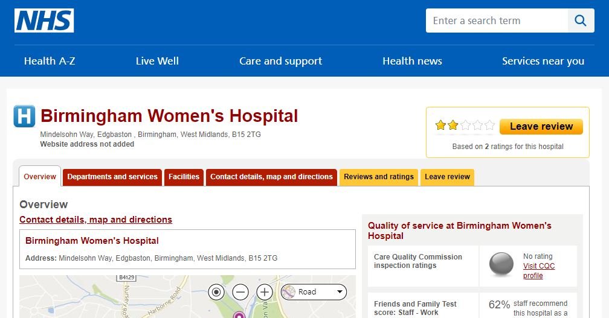The height and width of the screenshot is (318, 609).
Task: Open Services near you menu
Action: (x=543, y=61)
